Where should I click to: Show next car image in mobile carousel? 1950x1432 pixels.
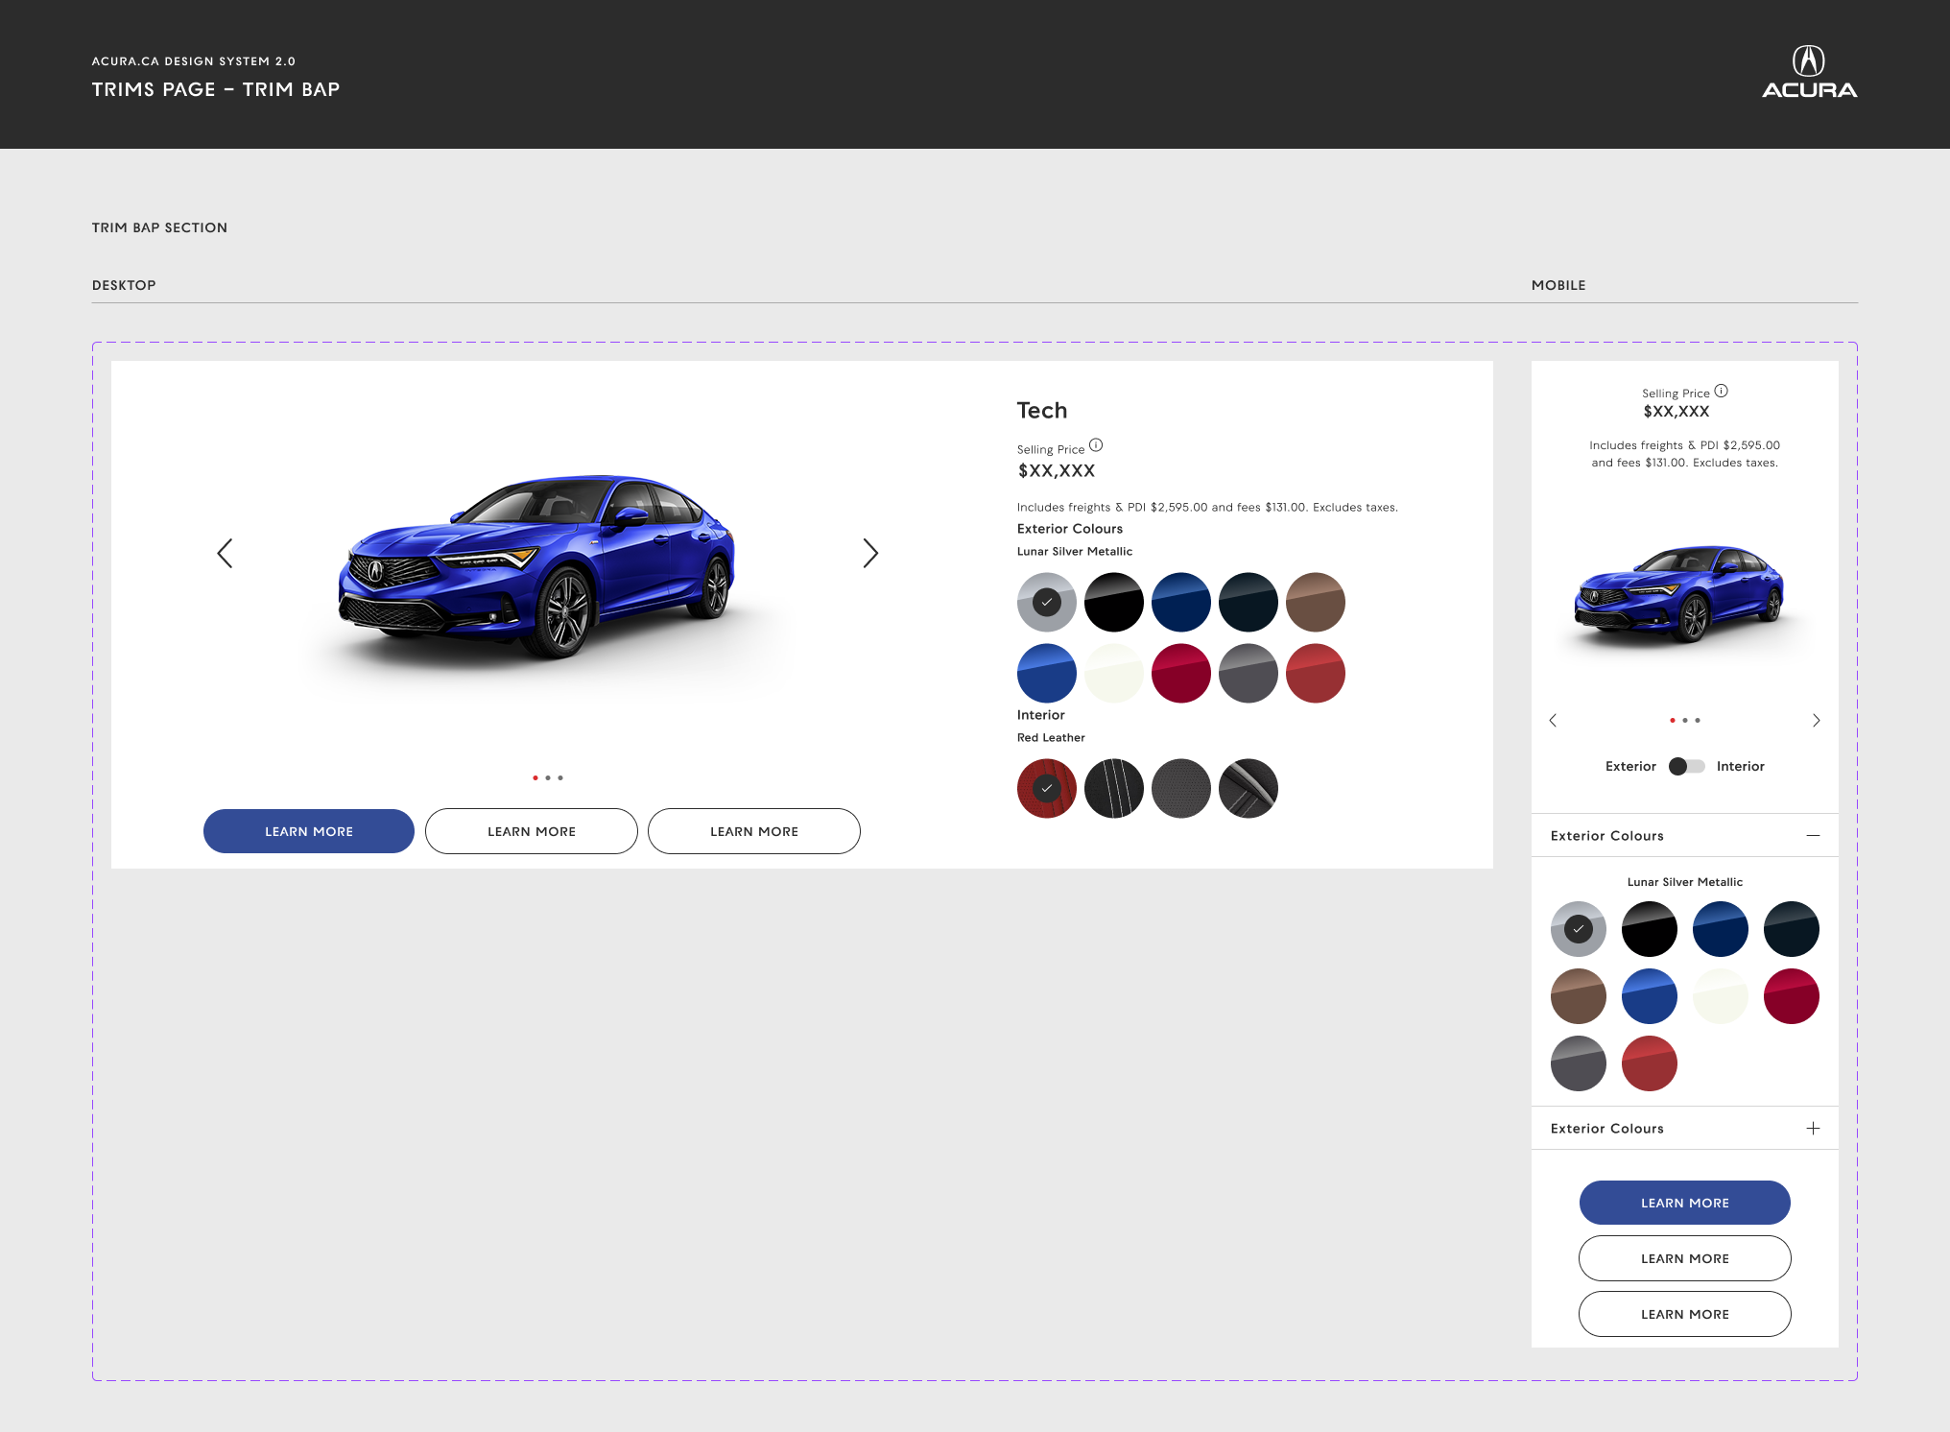tap(1816, 720)
